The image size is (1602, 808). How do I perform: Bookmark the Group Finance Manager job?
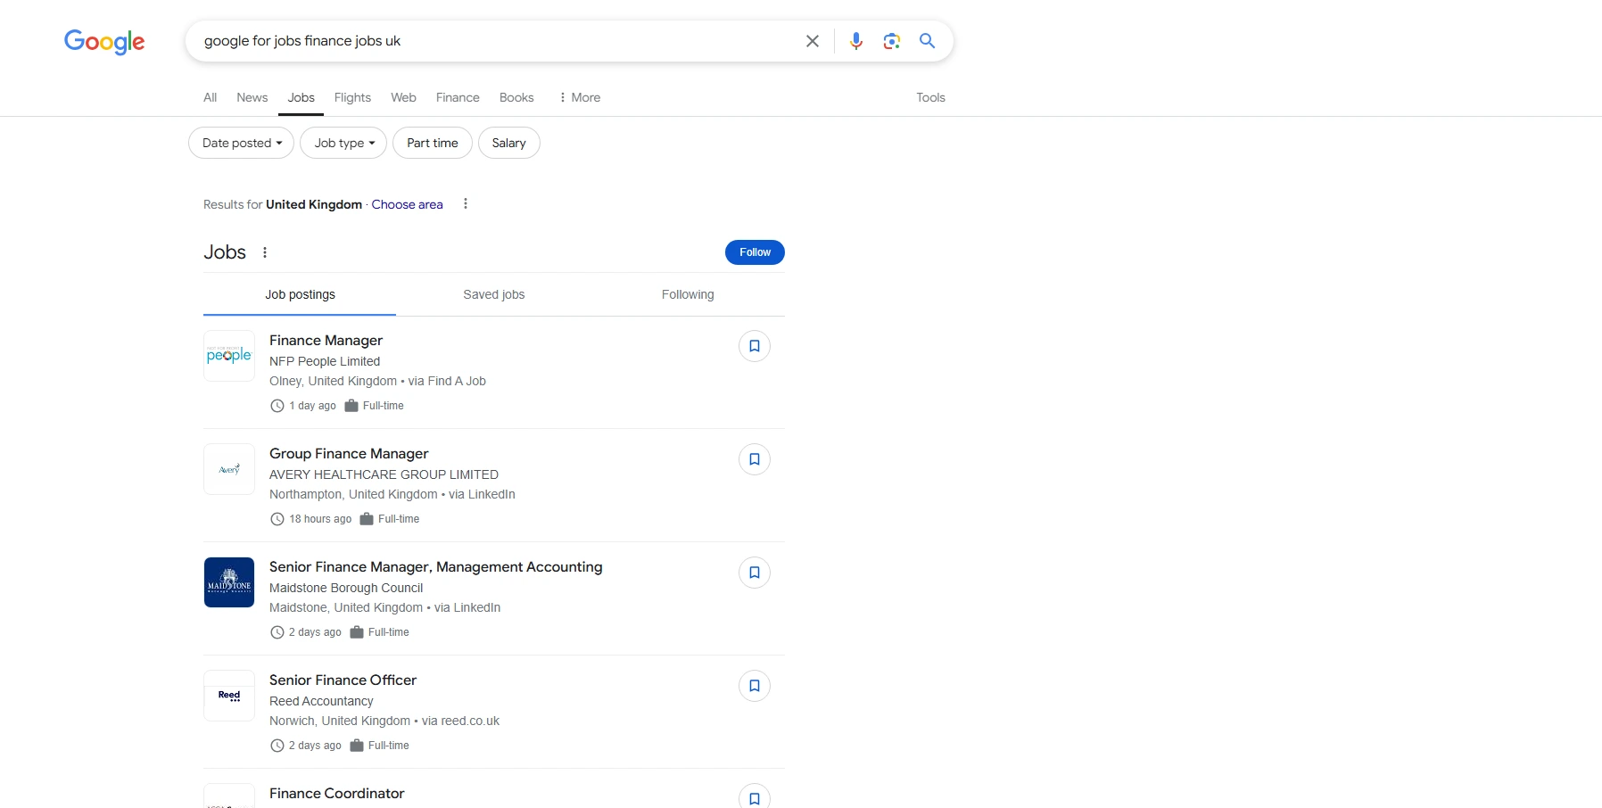755,459
